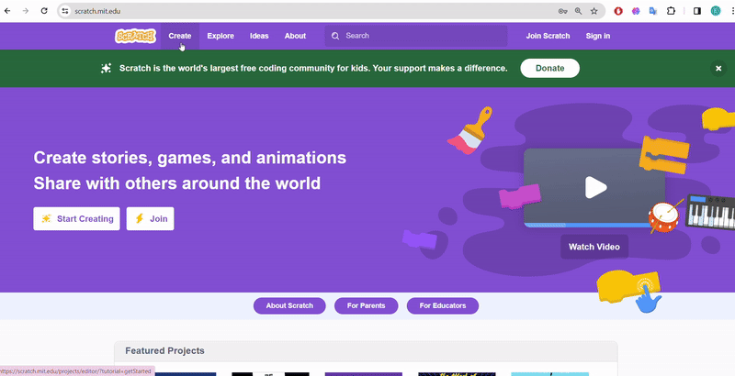Image resolution: width=735 pixels, height=376 pixels.
Task: Open the Chrome profile avatar
Action: click(716, 11)
